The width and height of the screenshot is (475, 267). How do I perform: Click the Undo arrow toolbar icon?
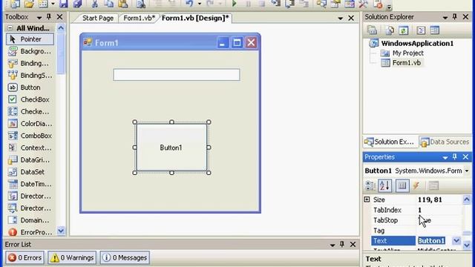point(190,4)
